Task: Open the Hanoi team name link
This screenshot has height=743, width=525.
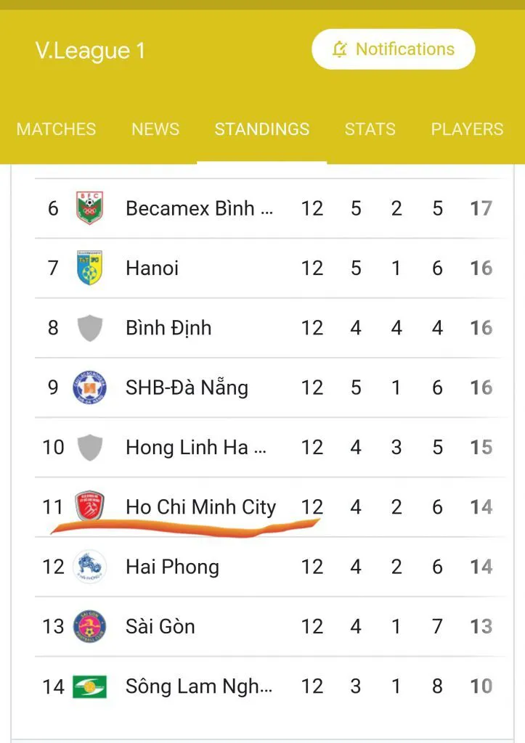Action: (152, 268)
